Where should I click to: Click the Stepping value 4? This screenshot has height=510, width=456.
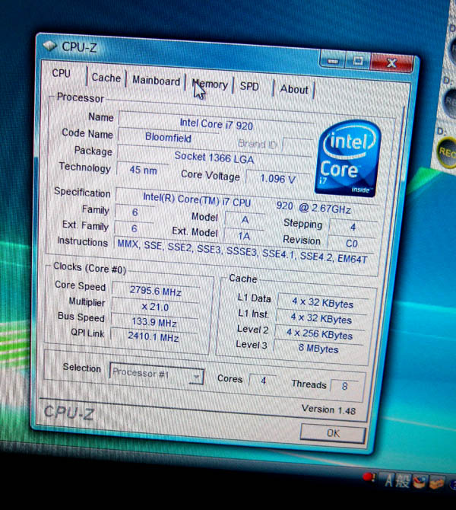point(353,227)
